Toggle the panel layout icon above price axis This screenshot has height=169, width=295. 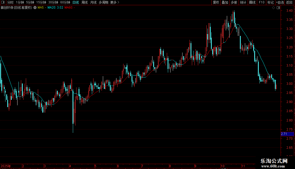[278, 8]
